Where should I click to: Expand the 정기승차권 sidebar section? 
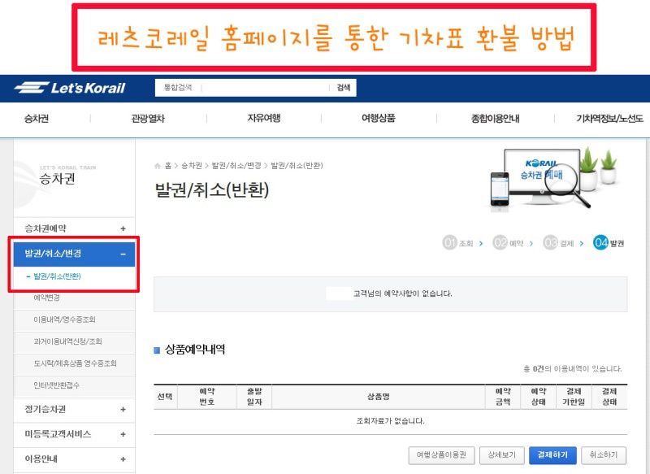coord(74,410)
